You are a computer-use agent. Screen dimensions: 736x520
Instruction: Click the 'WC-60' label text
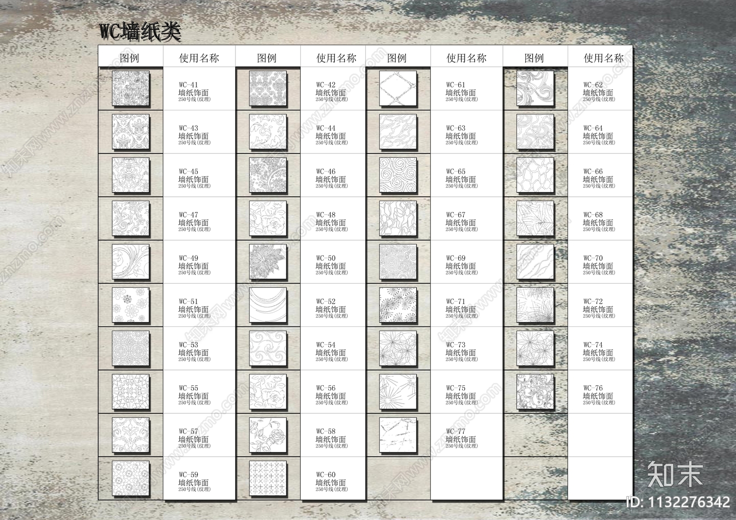point(326,475)
